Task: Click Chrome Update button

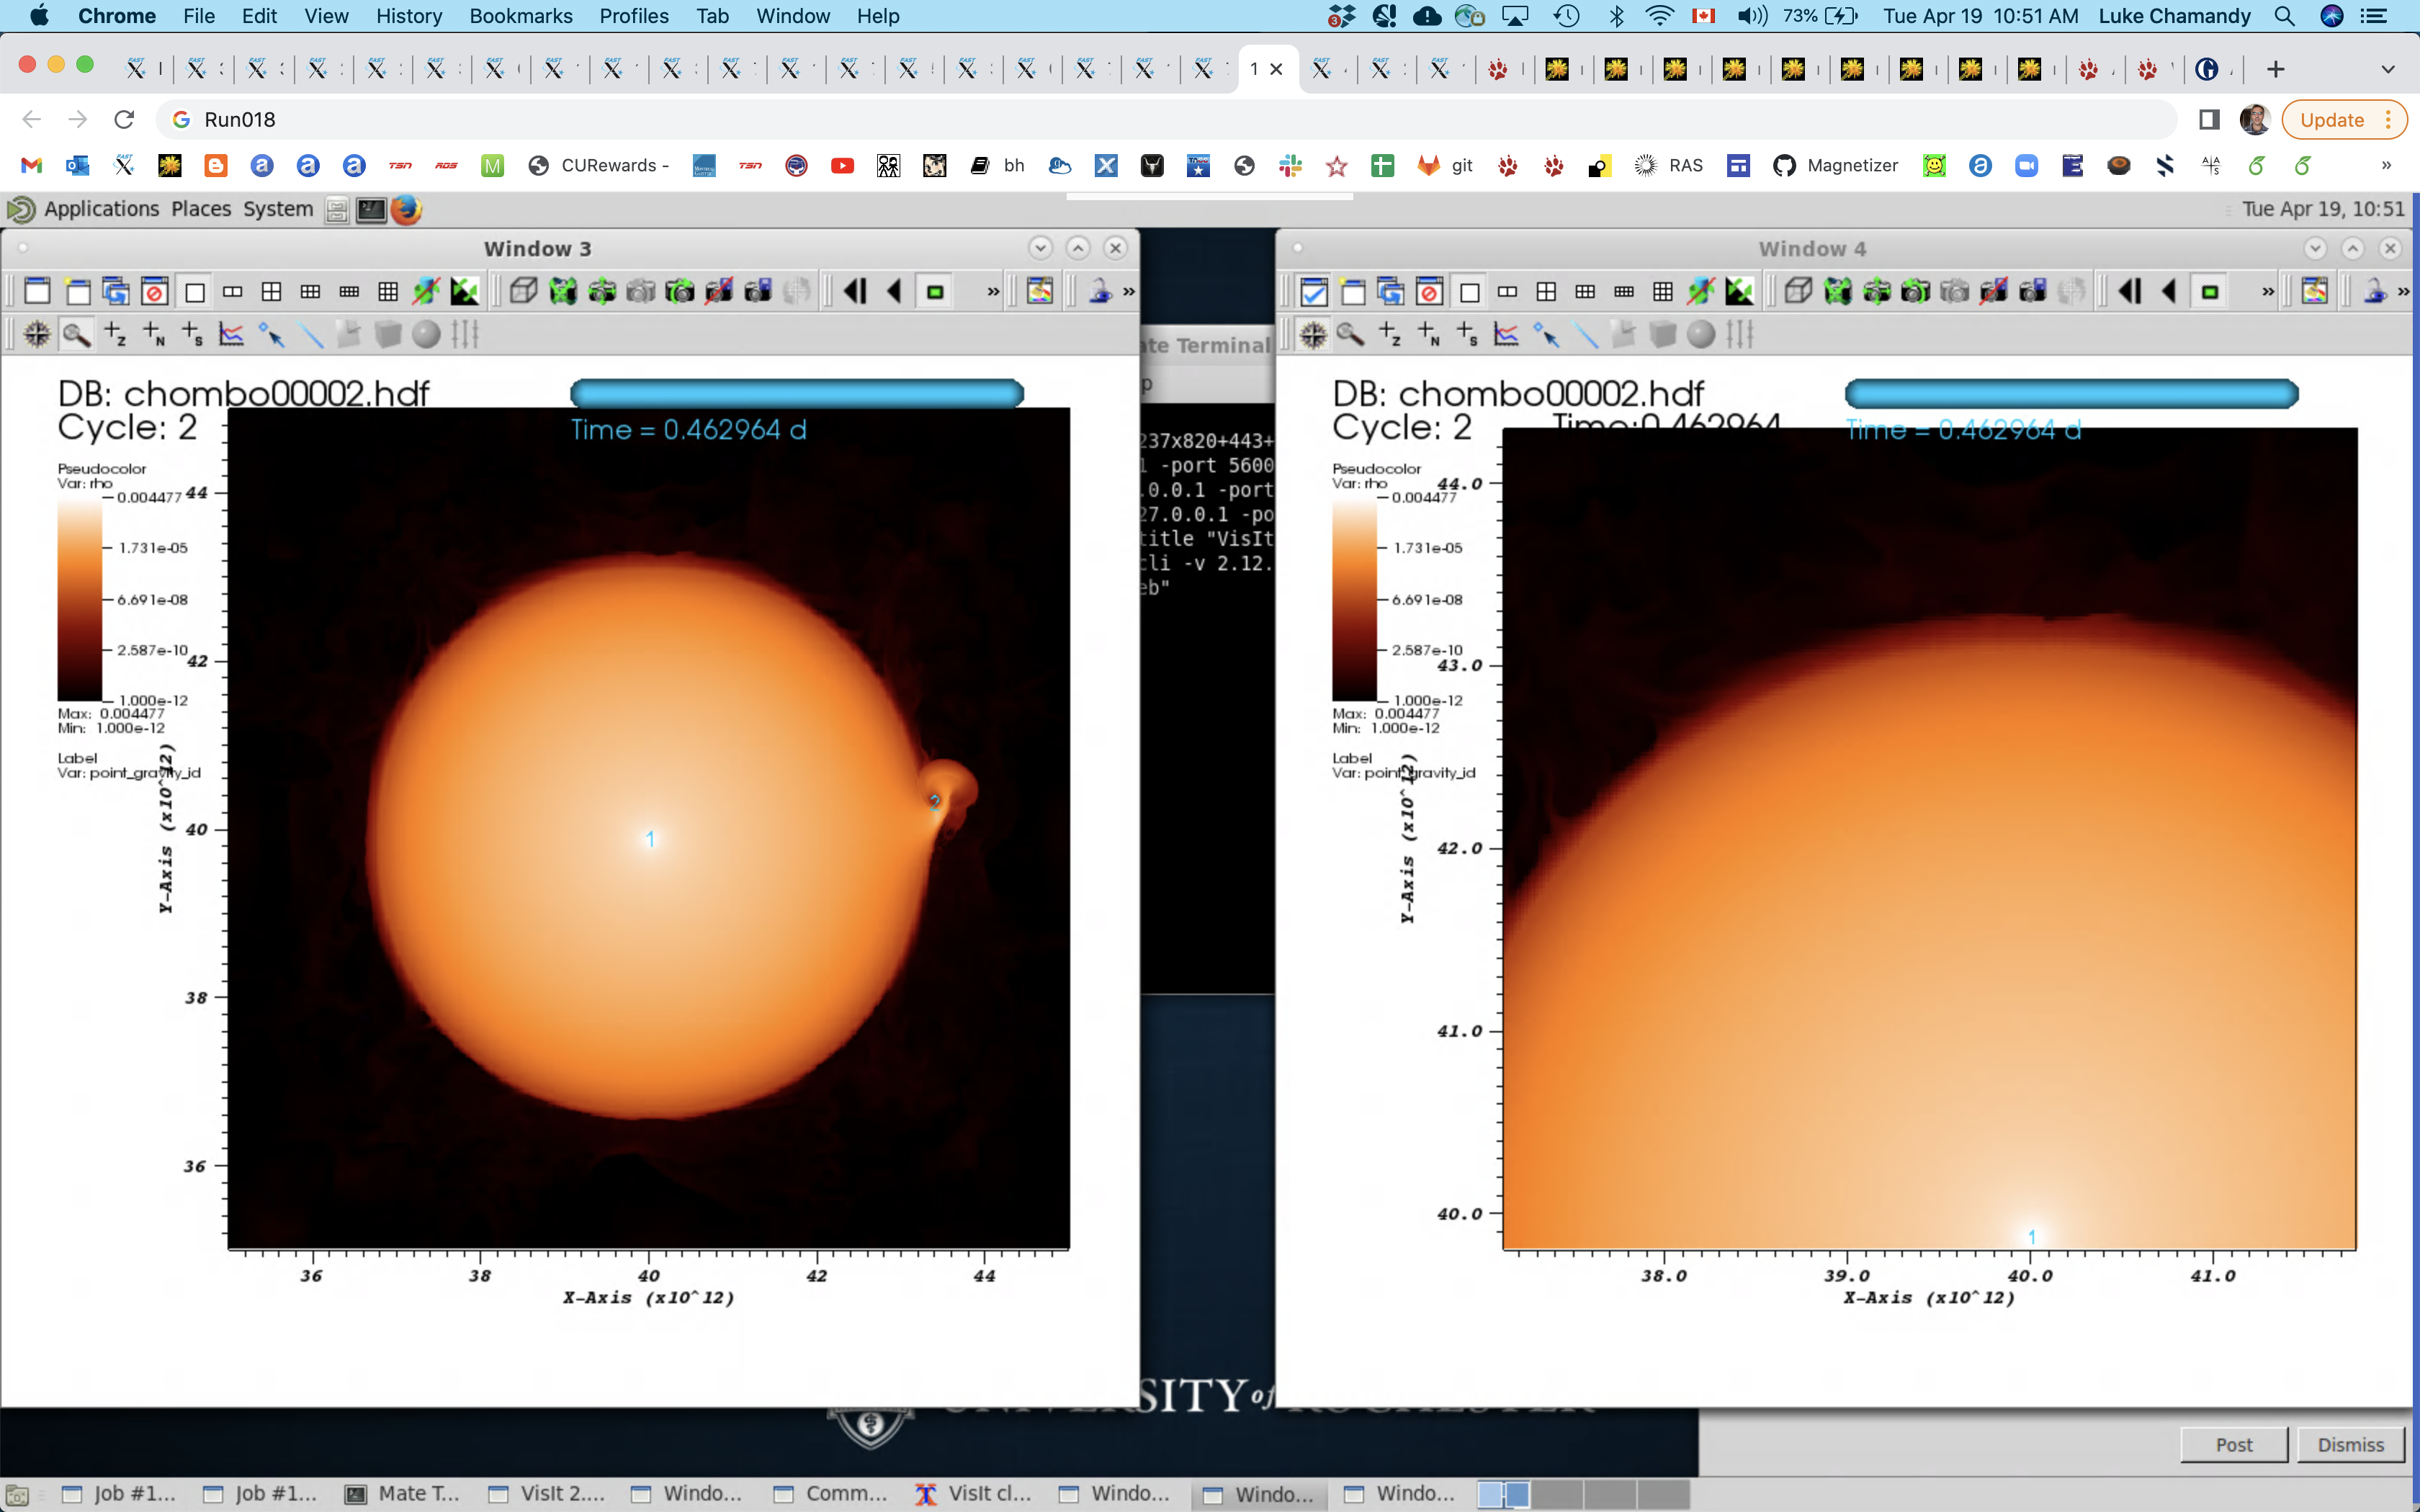Action: coord(2332,120)
